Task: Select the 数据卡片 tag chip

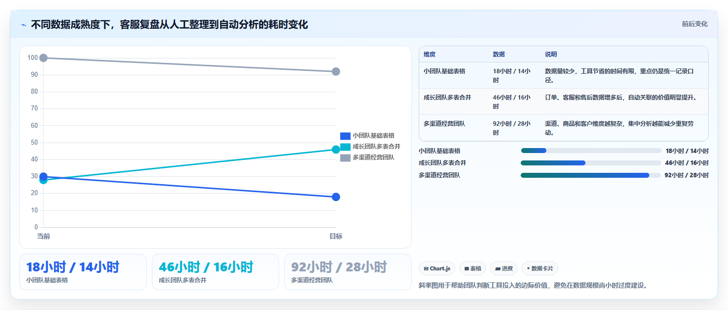Action: [x=540, y=268]
